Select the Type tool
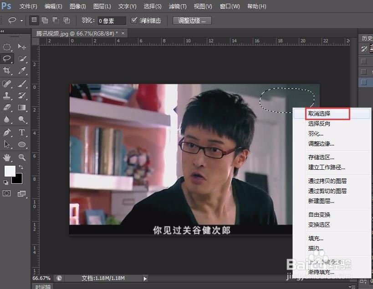 point(22,132)
